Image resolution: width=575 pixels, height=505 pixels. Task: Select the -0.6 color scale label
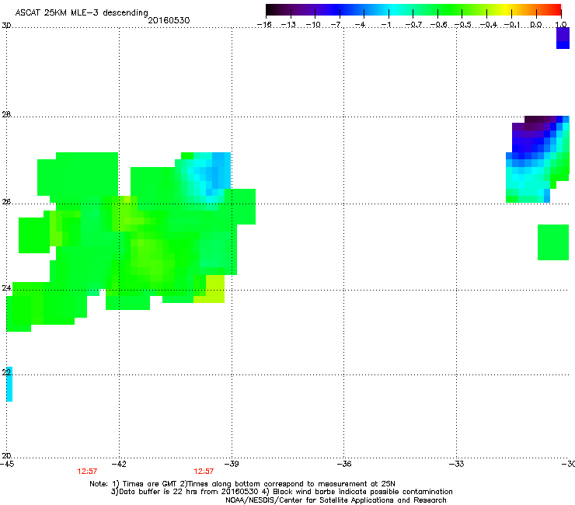(438, 25)
